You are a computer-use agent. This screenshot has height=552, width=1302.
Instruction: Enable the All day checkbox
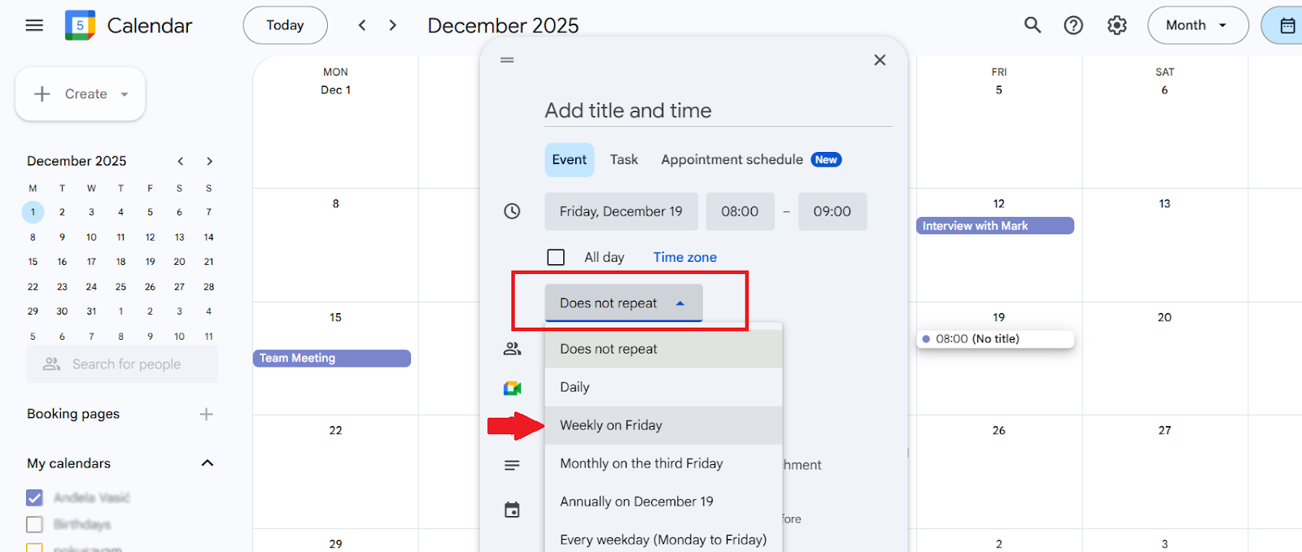click(556, 257)
